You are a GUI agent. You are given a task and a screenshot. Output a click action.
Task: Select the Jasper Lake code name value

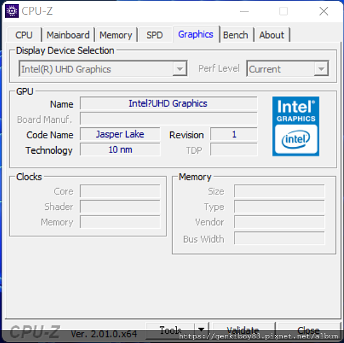pyautogui.click(x=120, y=134)
